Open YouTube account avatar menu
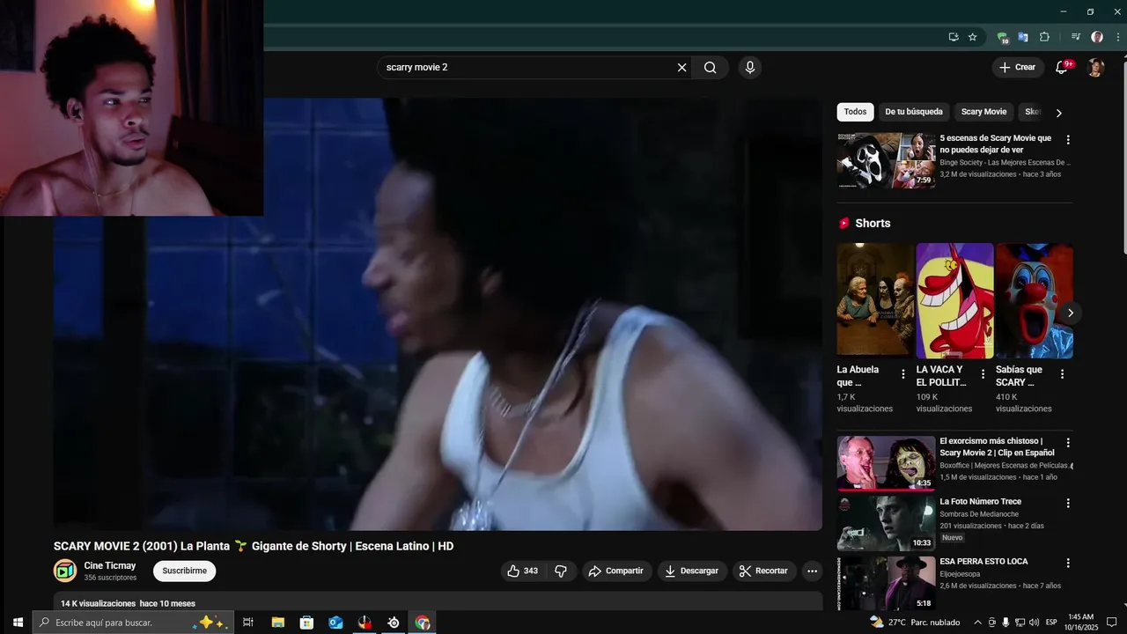This screenshot has height=634, width=1127. click(1095, 67)
